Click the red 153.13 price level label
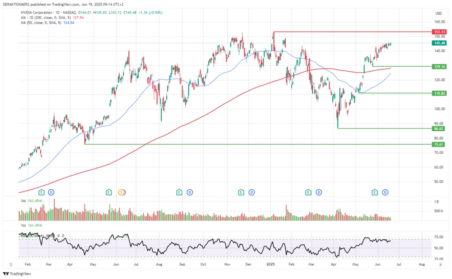Screen dimensions: 452x279 438,32
